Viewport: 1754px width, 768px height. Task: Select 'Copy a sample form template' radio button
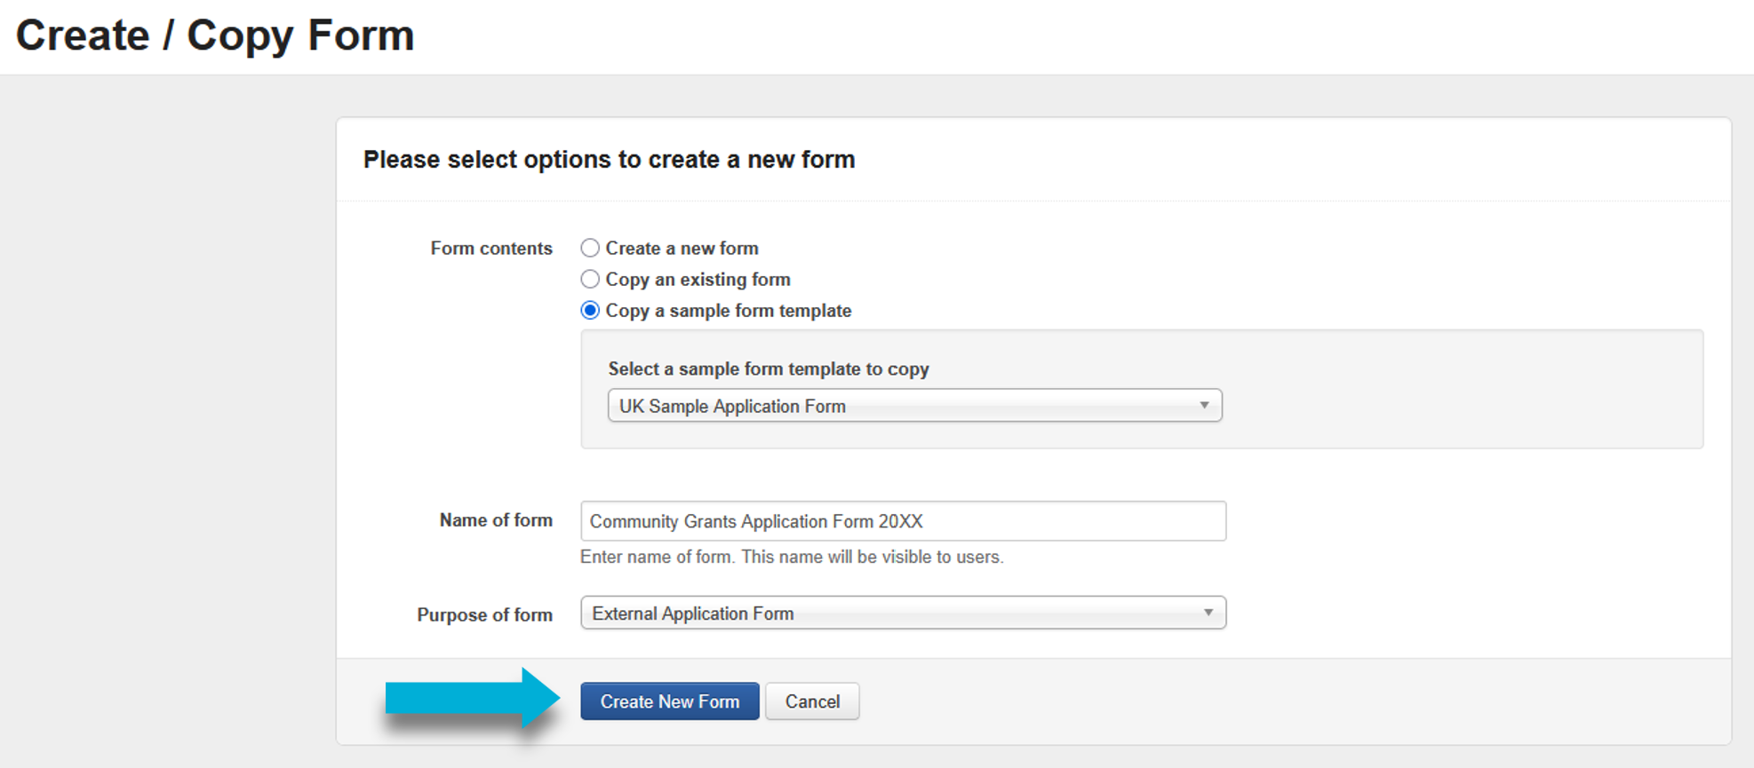(x=590, y=310)
